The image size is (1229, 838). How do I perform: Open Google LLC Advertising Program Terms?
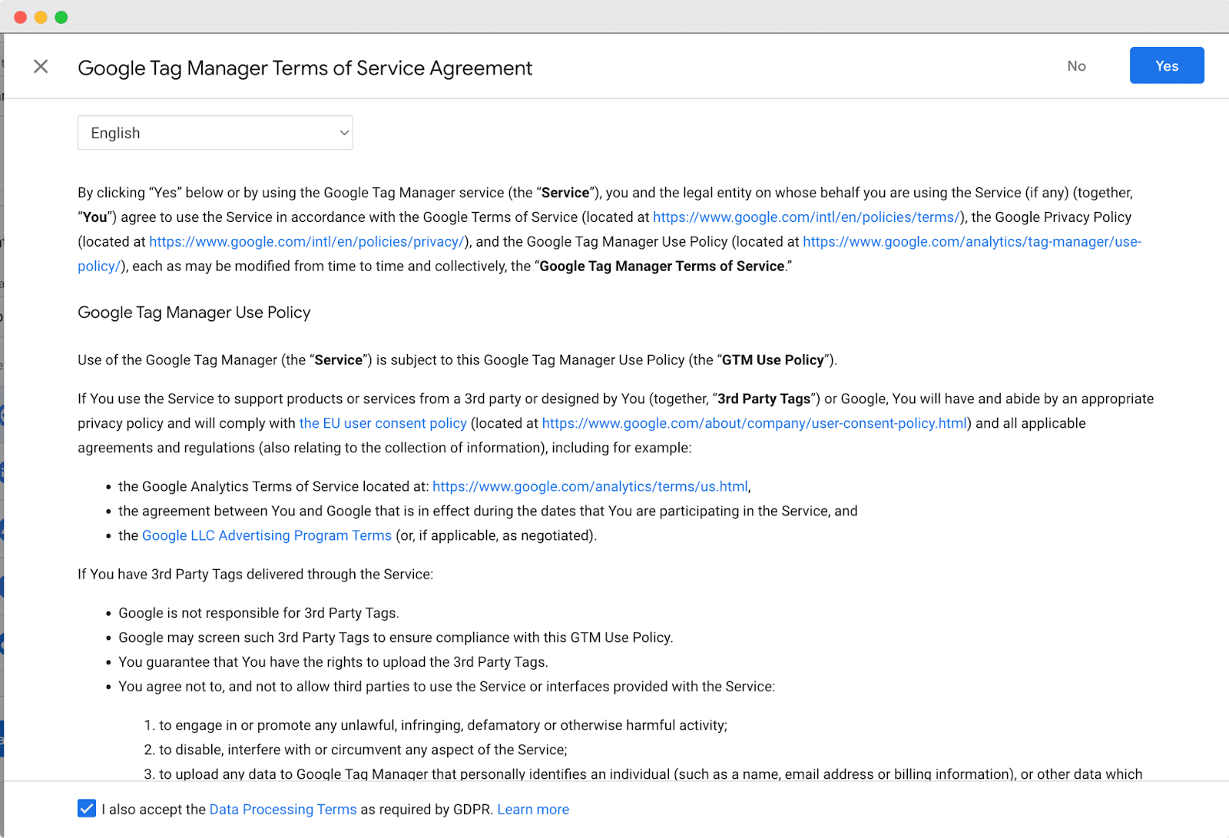pyautogui.click(x=267, y=535)
